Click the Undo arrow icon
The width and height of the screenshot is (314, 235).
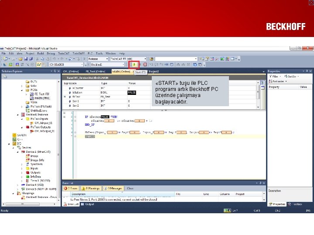pyautogui.click(x=54, y=59)
